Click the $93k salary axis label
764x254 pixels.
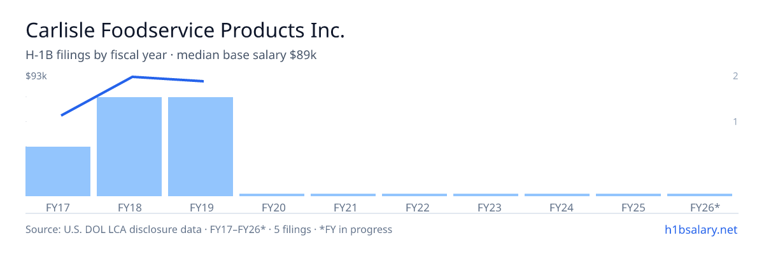coord(36,76)
